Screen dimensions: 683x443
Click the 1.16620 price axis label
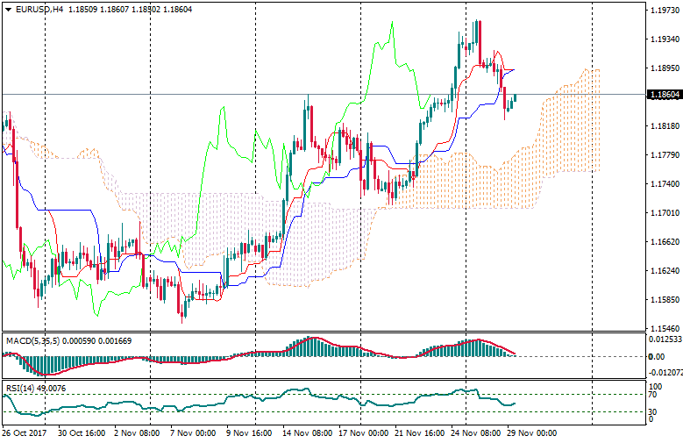(x=664, y=241)
